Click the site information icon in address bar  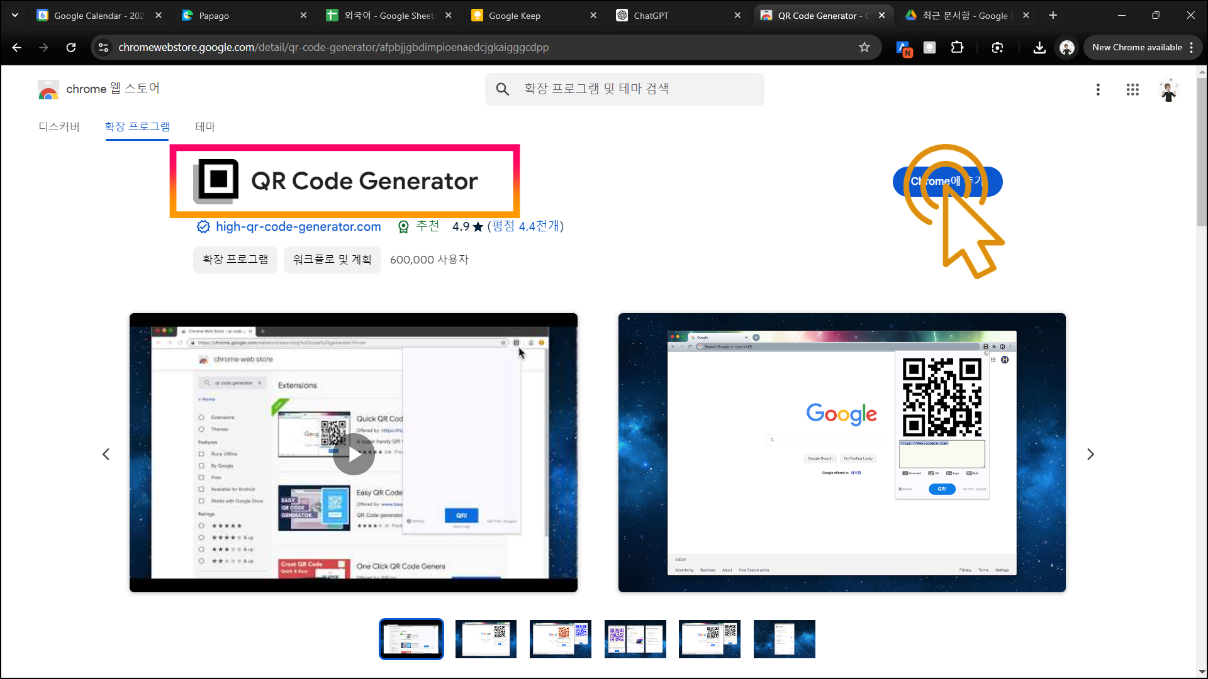point(104,47)
